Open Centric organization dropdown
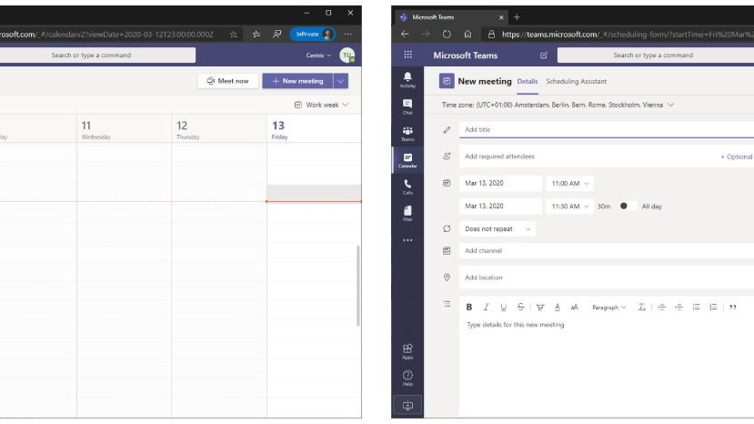Screen dimensions: 754x424 point(318,56)
